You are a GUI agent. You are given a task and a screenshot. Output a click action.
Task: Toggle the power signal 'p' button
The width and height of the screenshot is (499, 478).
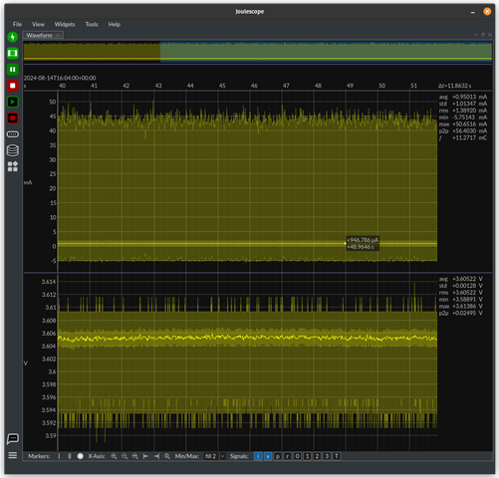(278, 456)
